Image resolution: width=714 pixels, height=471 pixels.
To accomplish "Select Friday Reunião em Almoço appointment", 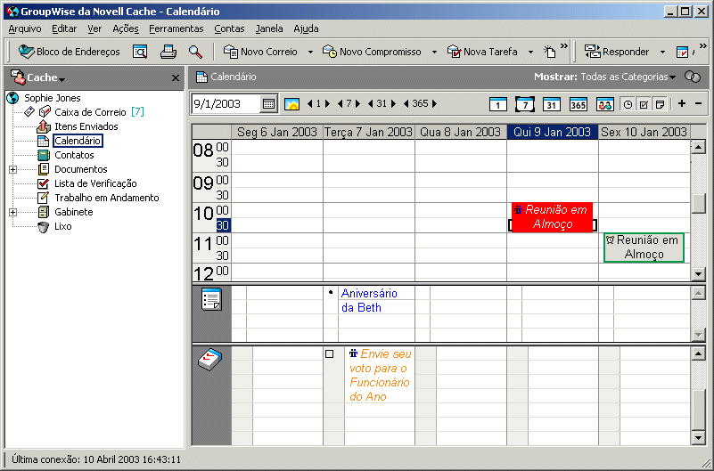I will point(644,248).
